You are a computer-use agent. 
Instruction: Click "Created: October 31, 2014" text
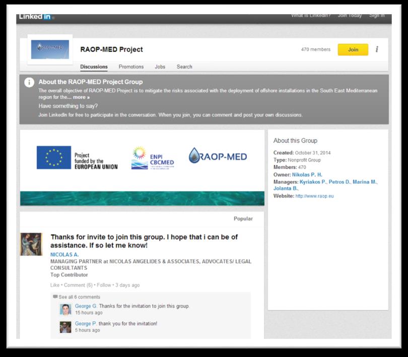pos(302,153)
